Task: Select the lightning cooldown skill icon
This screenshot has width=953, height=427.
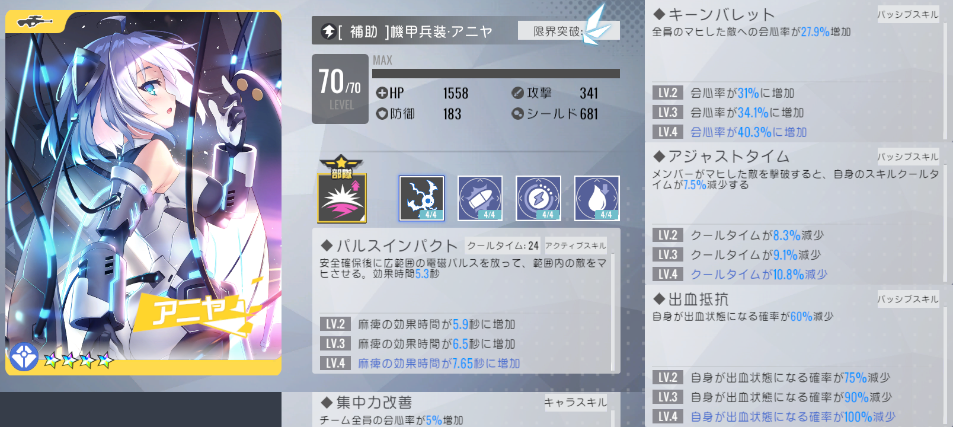Action: click(538, 198)
